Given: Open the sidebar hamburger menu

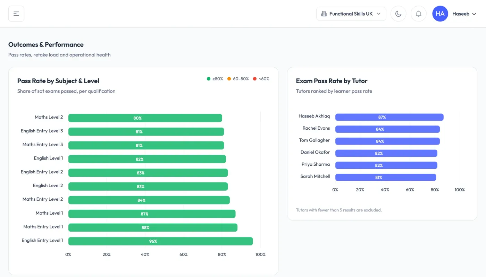Looking at the screenshot, I should (x=16, y=14).
